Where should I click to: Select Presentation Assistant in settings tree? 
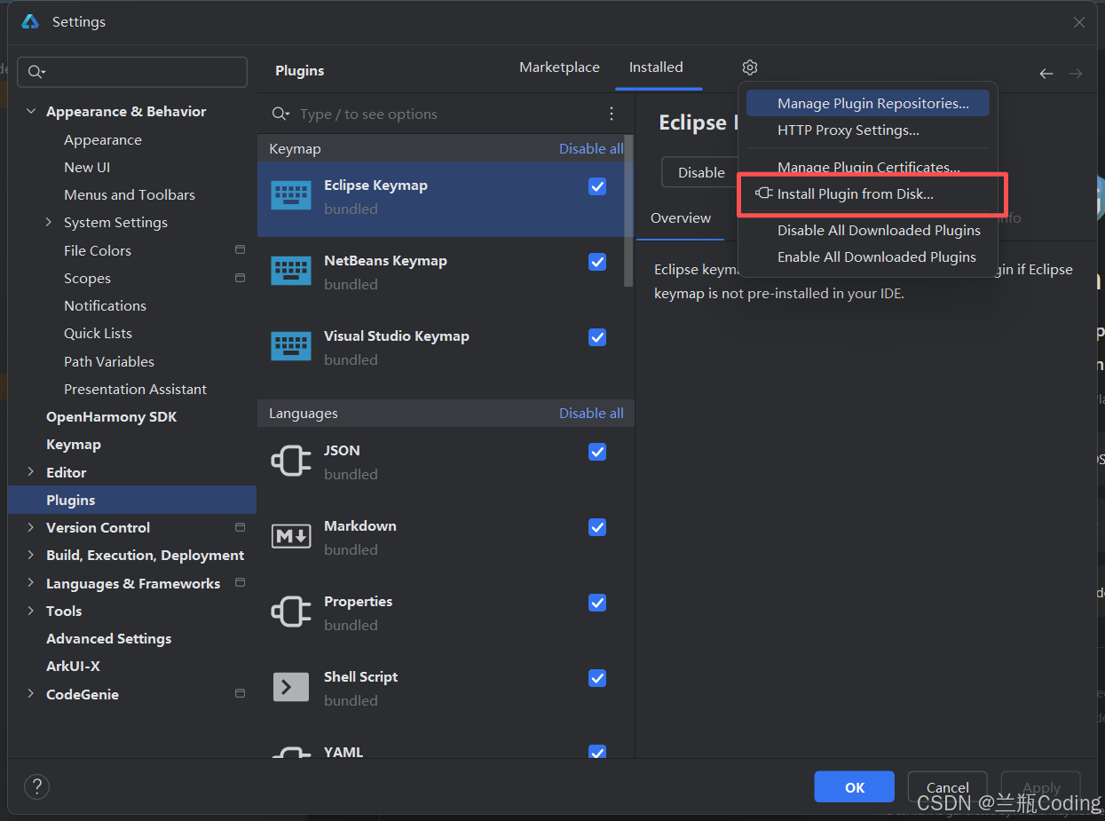pos(135,389)
